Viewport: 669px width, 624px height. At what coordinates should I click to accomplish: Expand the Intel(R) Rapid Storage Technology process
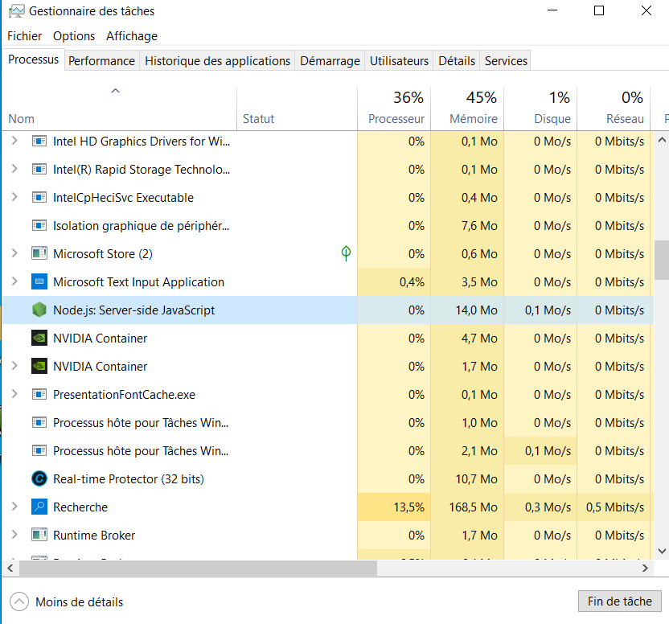point(14,169)
